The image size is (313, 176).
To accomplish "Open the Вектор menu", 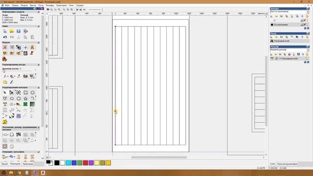I will coord(33,5).
